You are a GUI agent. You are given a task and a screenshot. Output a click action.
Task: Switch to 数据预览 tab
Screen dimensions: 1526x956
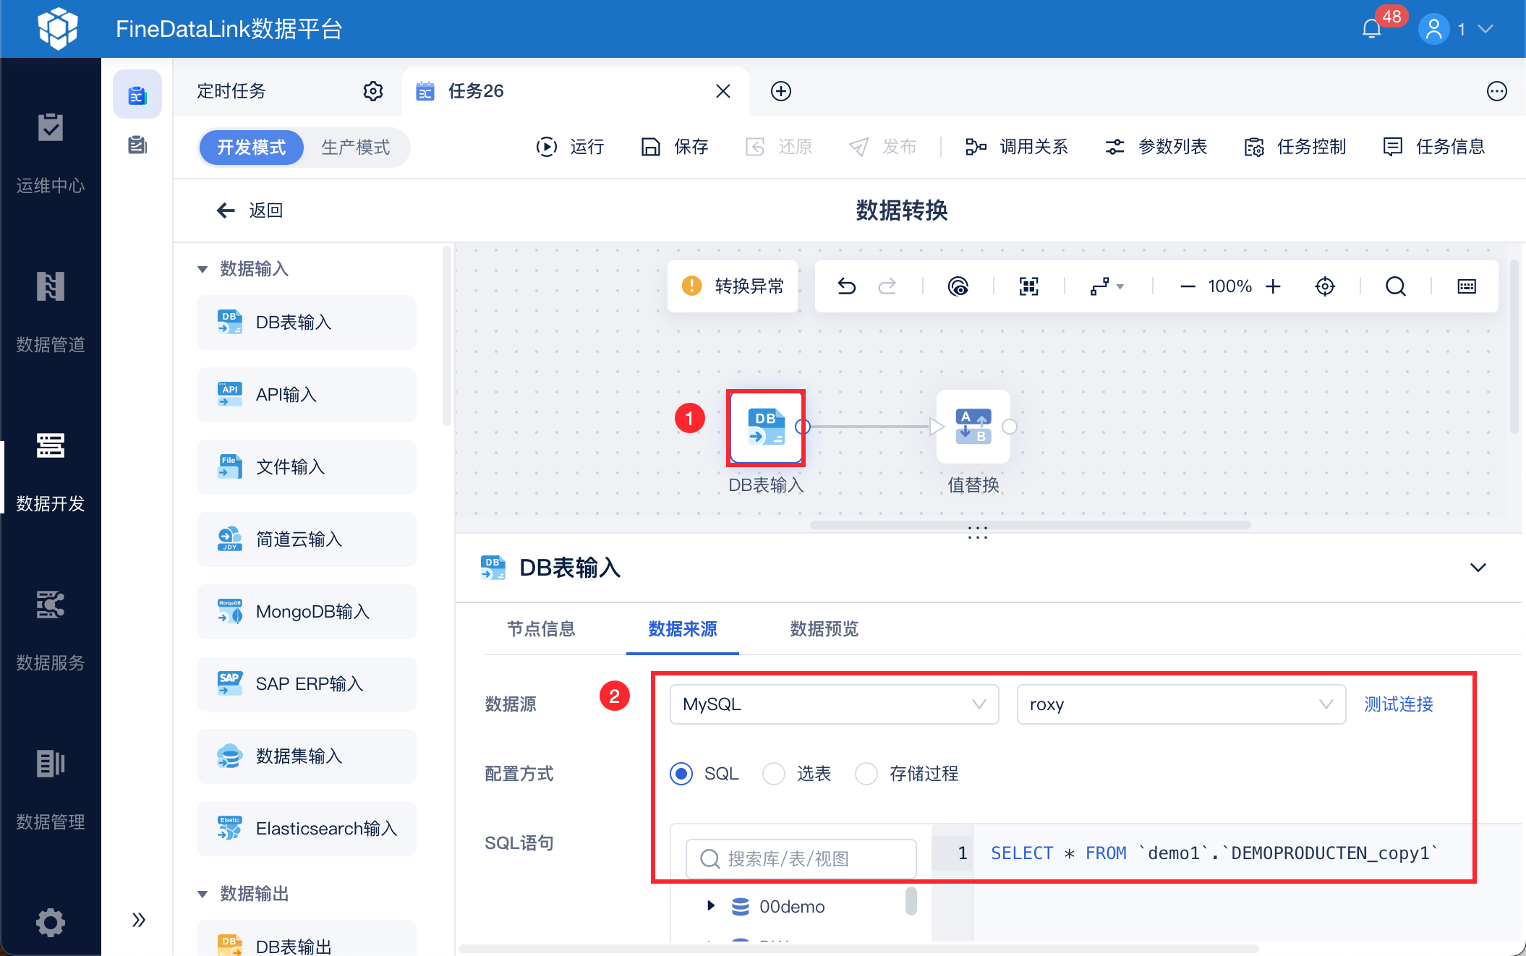tap(824, 629)
